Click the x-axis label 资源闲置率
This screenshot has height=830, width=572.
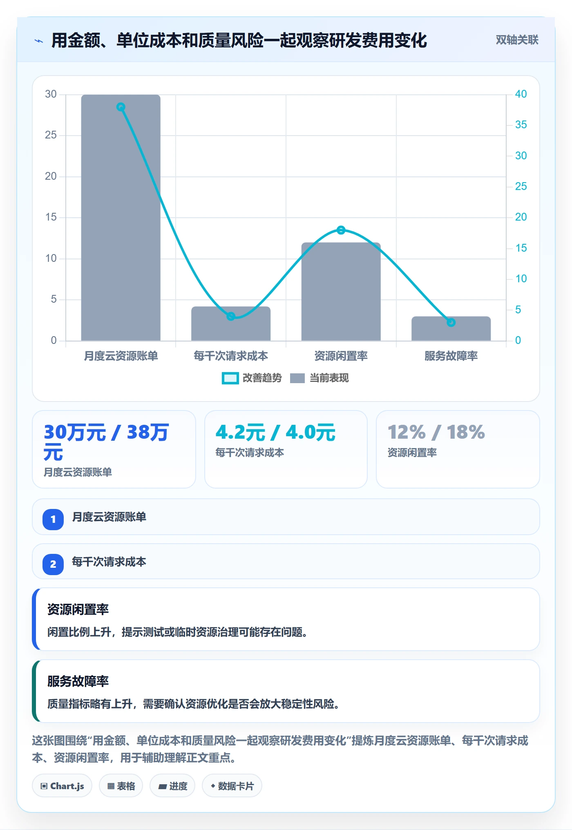341,356
